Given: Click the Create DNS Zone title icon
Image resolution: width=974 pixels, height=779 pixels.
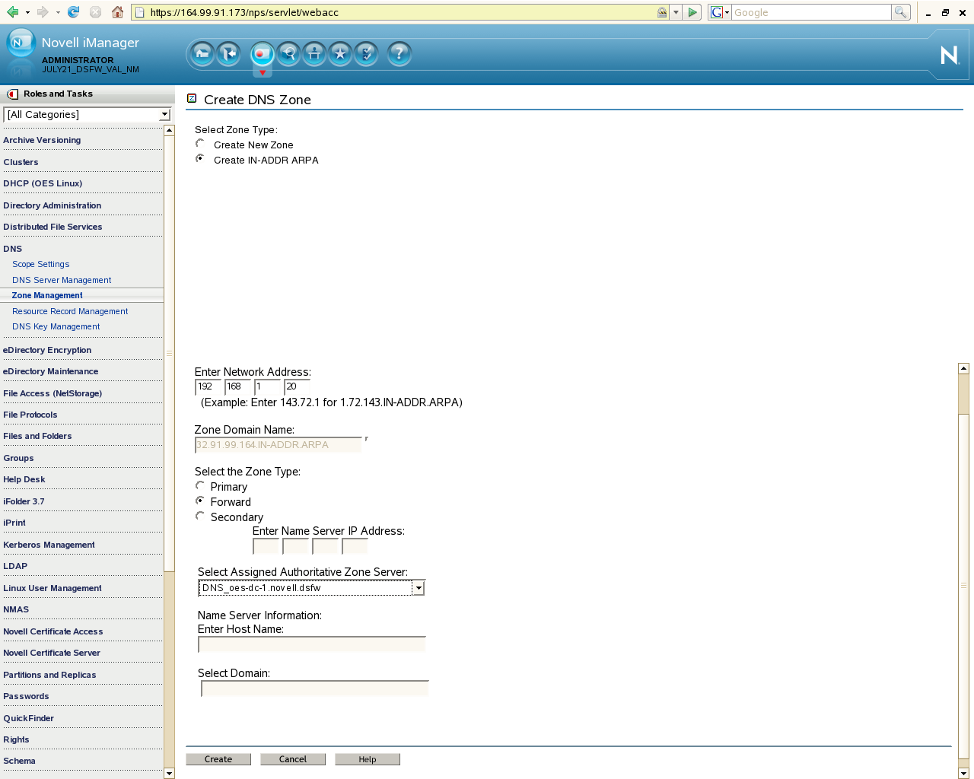Looking at the screenshot, I should click(192, 98).
